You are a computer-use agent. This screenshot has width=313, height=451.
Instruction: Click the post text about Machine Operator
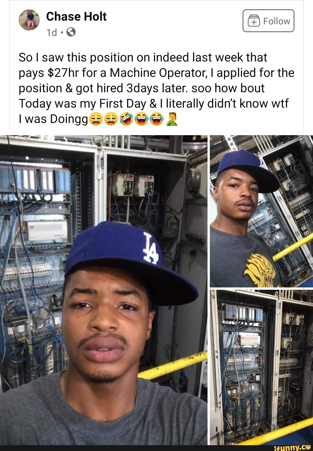(156, 88)
